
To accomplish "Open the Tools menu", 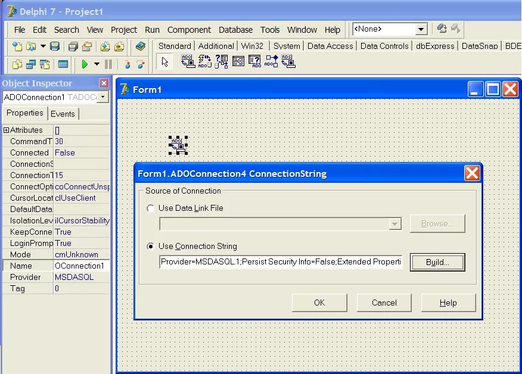I will 270,30.
